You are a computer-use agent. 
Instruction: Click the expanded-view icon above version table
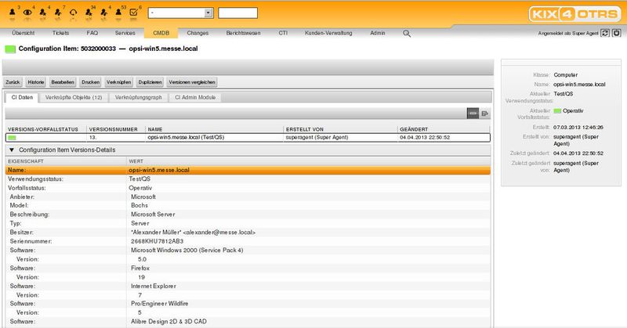pyautogui.click(x=484, y=114)
